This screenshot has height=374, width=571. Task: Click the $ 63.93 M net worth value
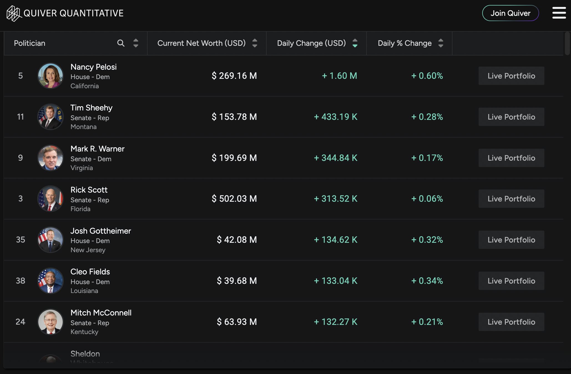pyautogui.click(x=237, y=322)
